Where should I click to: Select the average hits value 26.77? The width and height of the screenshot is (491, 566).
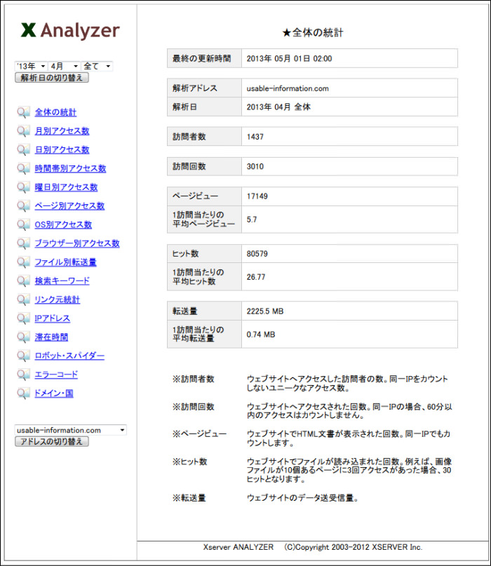pos(256,277)
